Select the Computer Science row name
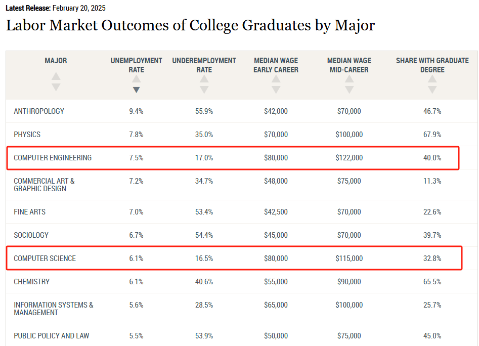Viewport: 479px width, 346px height. (45, 258)
